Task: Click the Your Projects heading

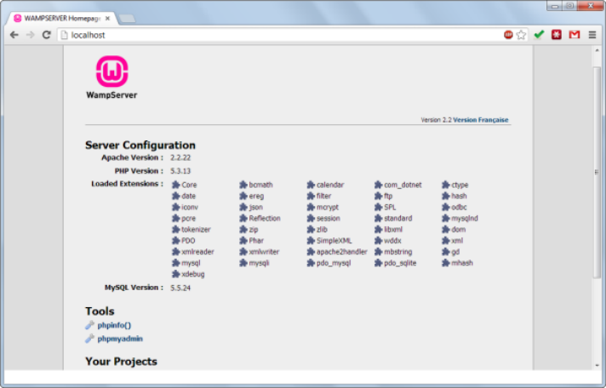Action: (x=121, y=362)
